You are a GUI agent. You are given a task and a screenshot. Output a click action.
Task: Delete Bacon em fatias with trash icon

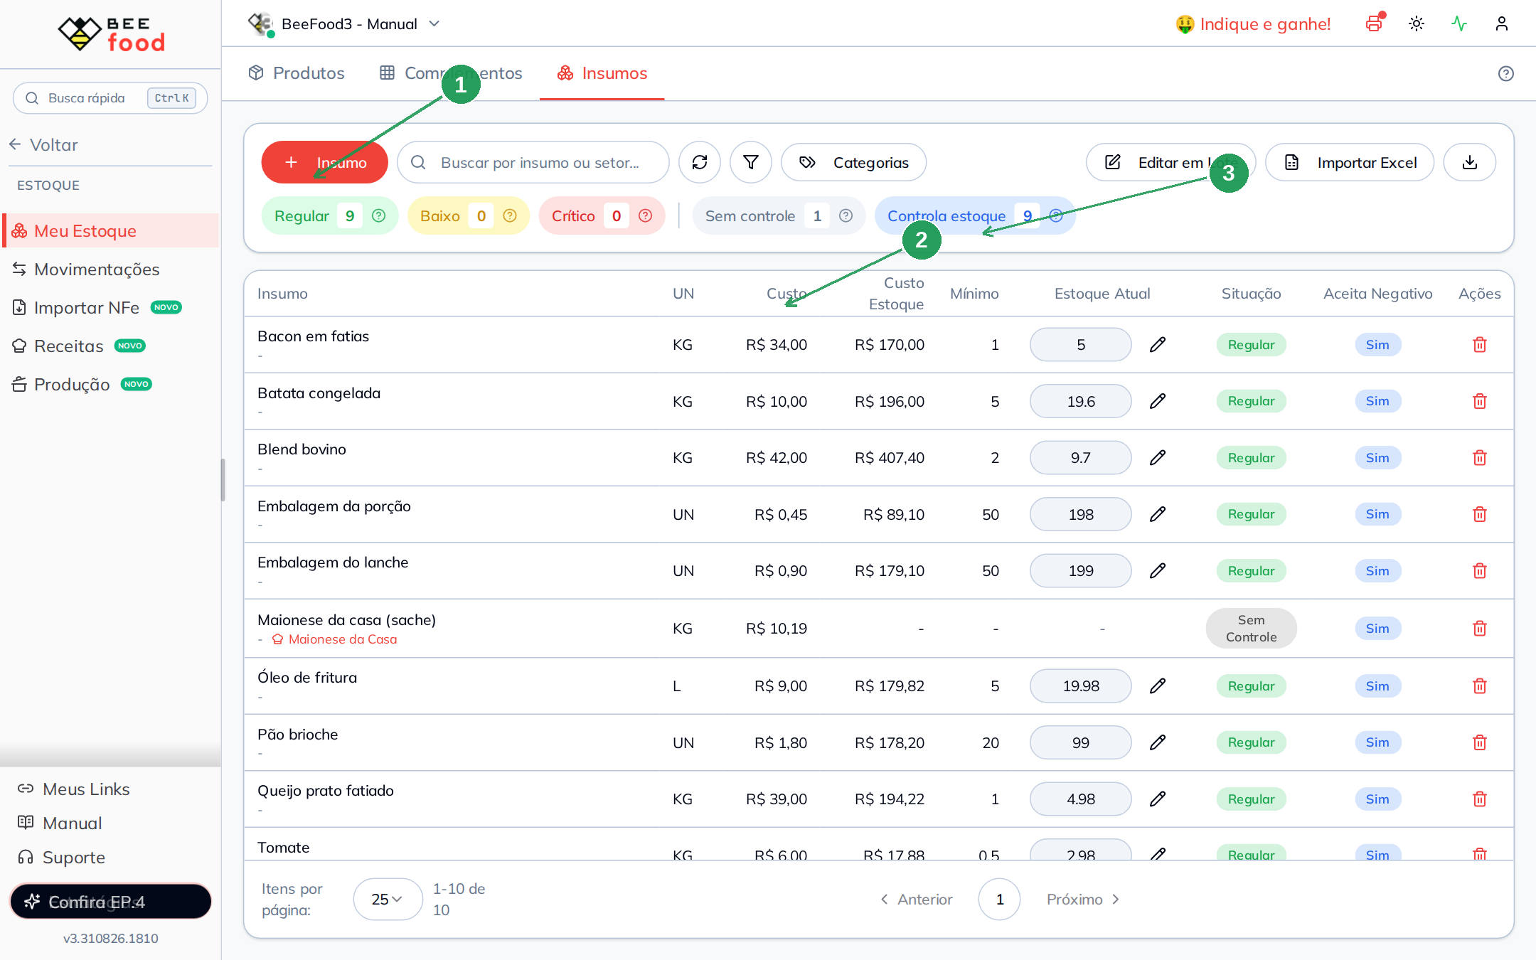[1480, 345]
